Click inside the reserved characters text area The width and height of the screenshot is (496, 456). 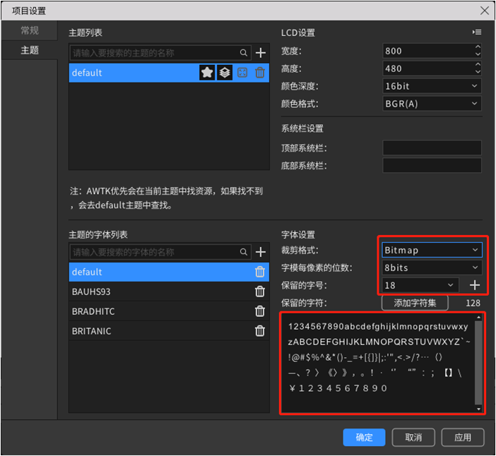click(378, 363)
